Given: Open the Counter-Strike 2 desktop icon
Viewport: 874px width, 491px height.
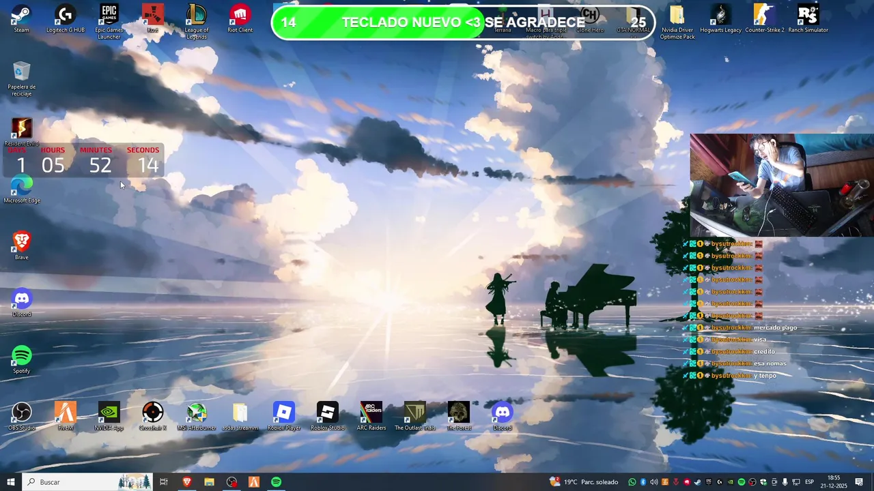Looking at the screenshot, I should (764, 18).
